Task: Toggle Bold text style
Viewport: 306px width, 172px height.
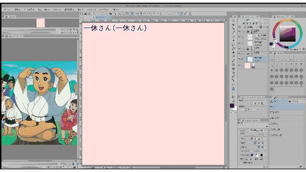Action: tap(252, 139)
